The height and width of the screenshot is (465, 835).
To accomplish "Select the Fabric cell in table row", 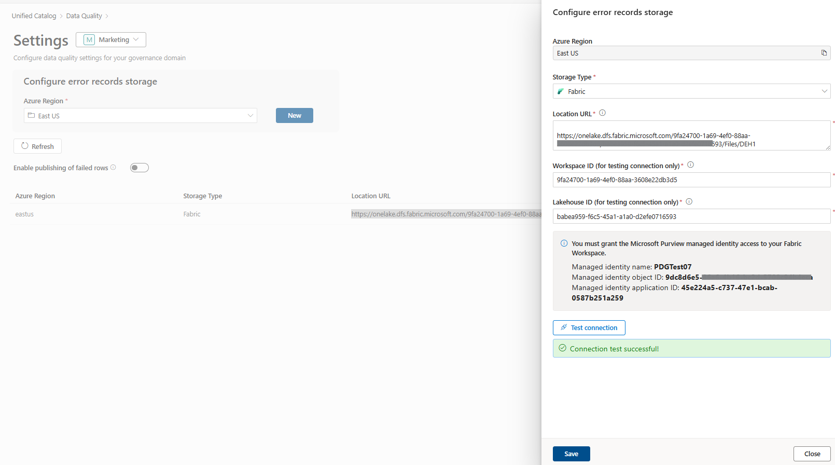I will coord(192,214).
